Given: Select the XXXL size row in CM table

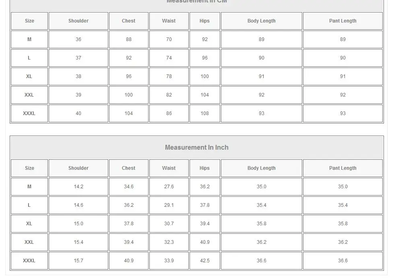Looking at the screenshot, I should [x=29, y=113].
